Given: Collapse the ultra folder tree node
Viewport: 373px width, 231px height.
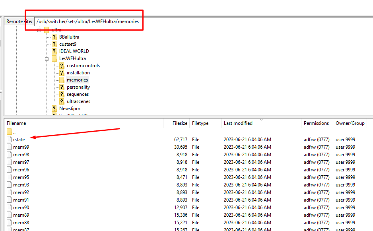Looking at the screenshot, I should pos(39,30).
